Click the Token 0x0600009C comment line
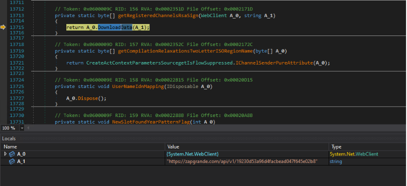 pyautogui.click(x=154, y=9)
